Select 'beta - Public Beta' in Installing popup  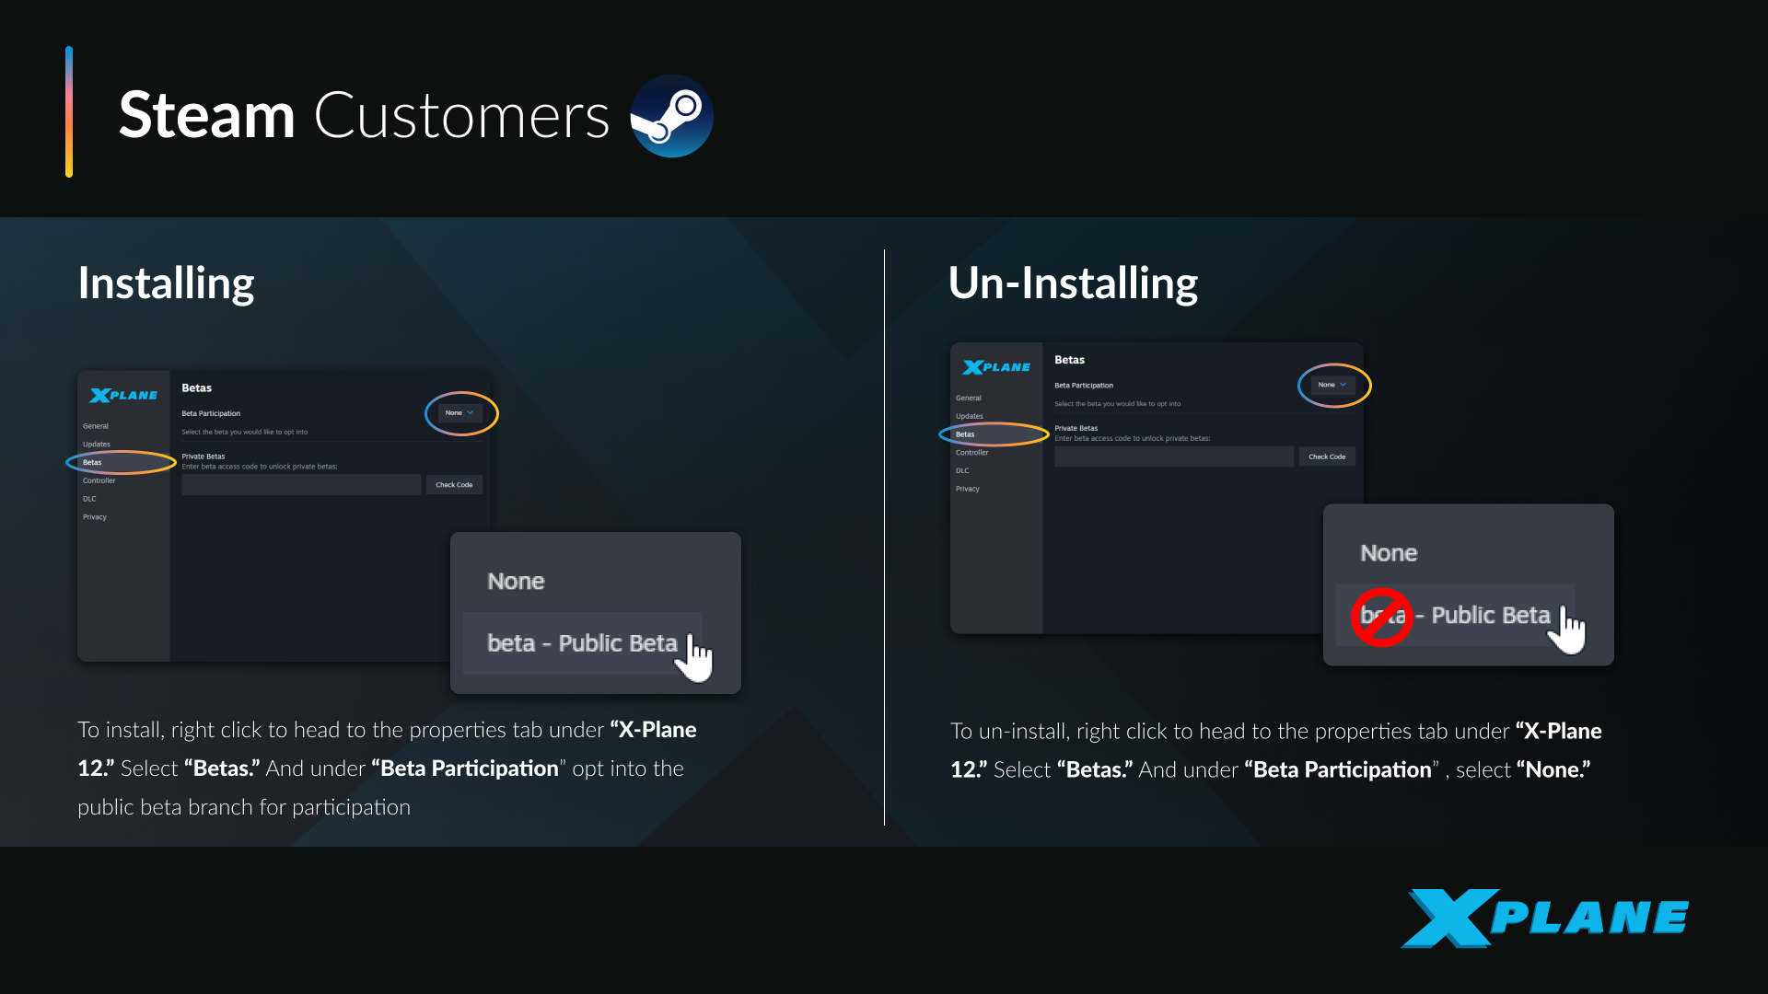click(x=581, y=643)
